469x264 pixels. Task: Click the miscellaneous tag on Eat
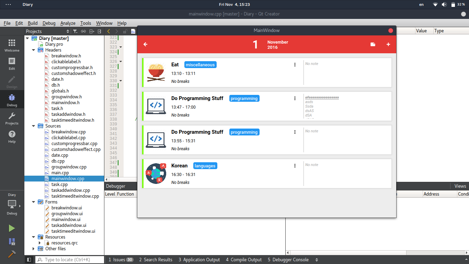coord(200,65)
